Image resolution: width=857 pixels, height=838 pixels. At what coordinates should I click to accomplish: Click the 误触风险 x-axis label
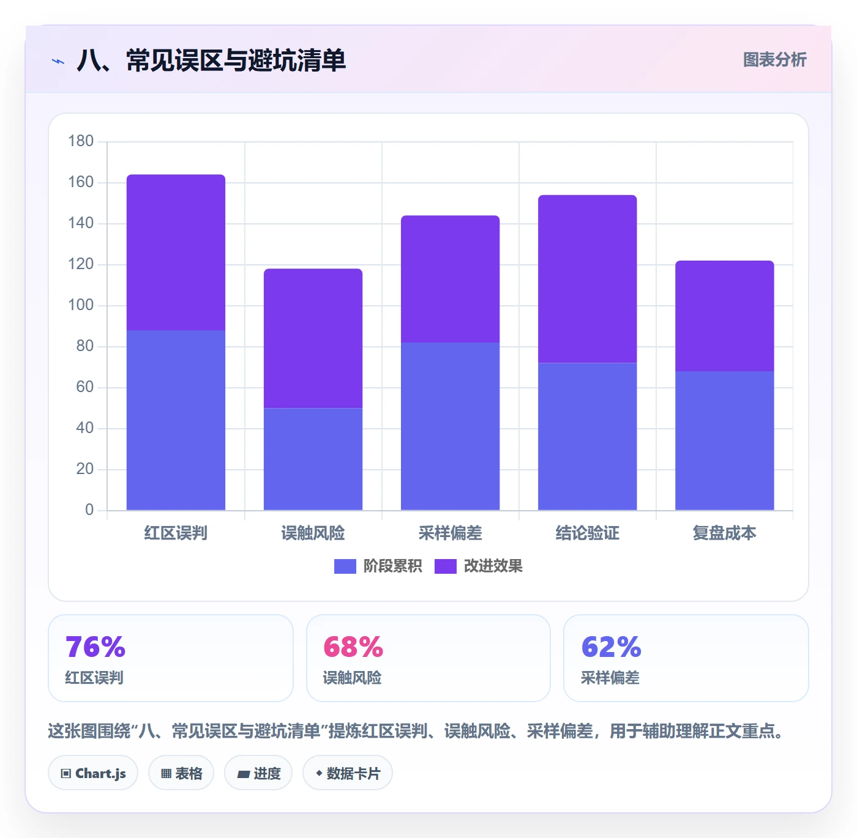[x=313, y=533]
